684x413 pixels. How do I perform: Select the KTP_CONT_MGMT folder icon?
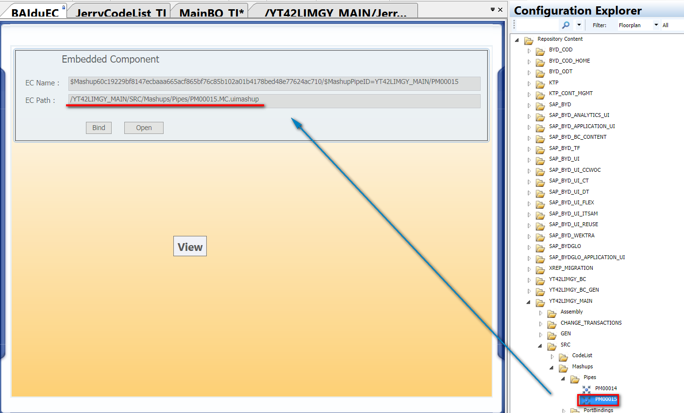[x=540, y=95]
